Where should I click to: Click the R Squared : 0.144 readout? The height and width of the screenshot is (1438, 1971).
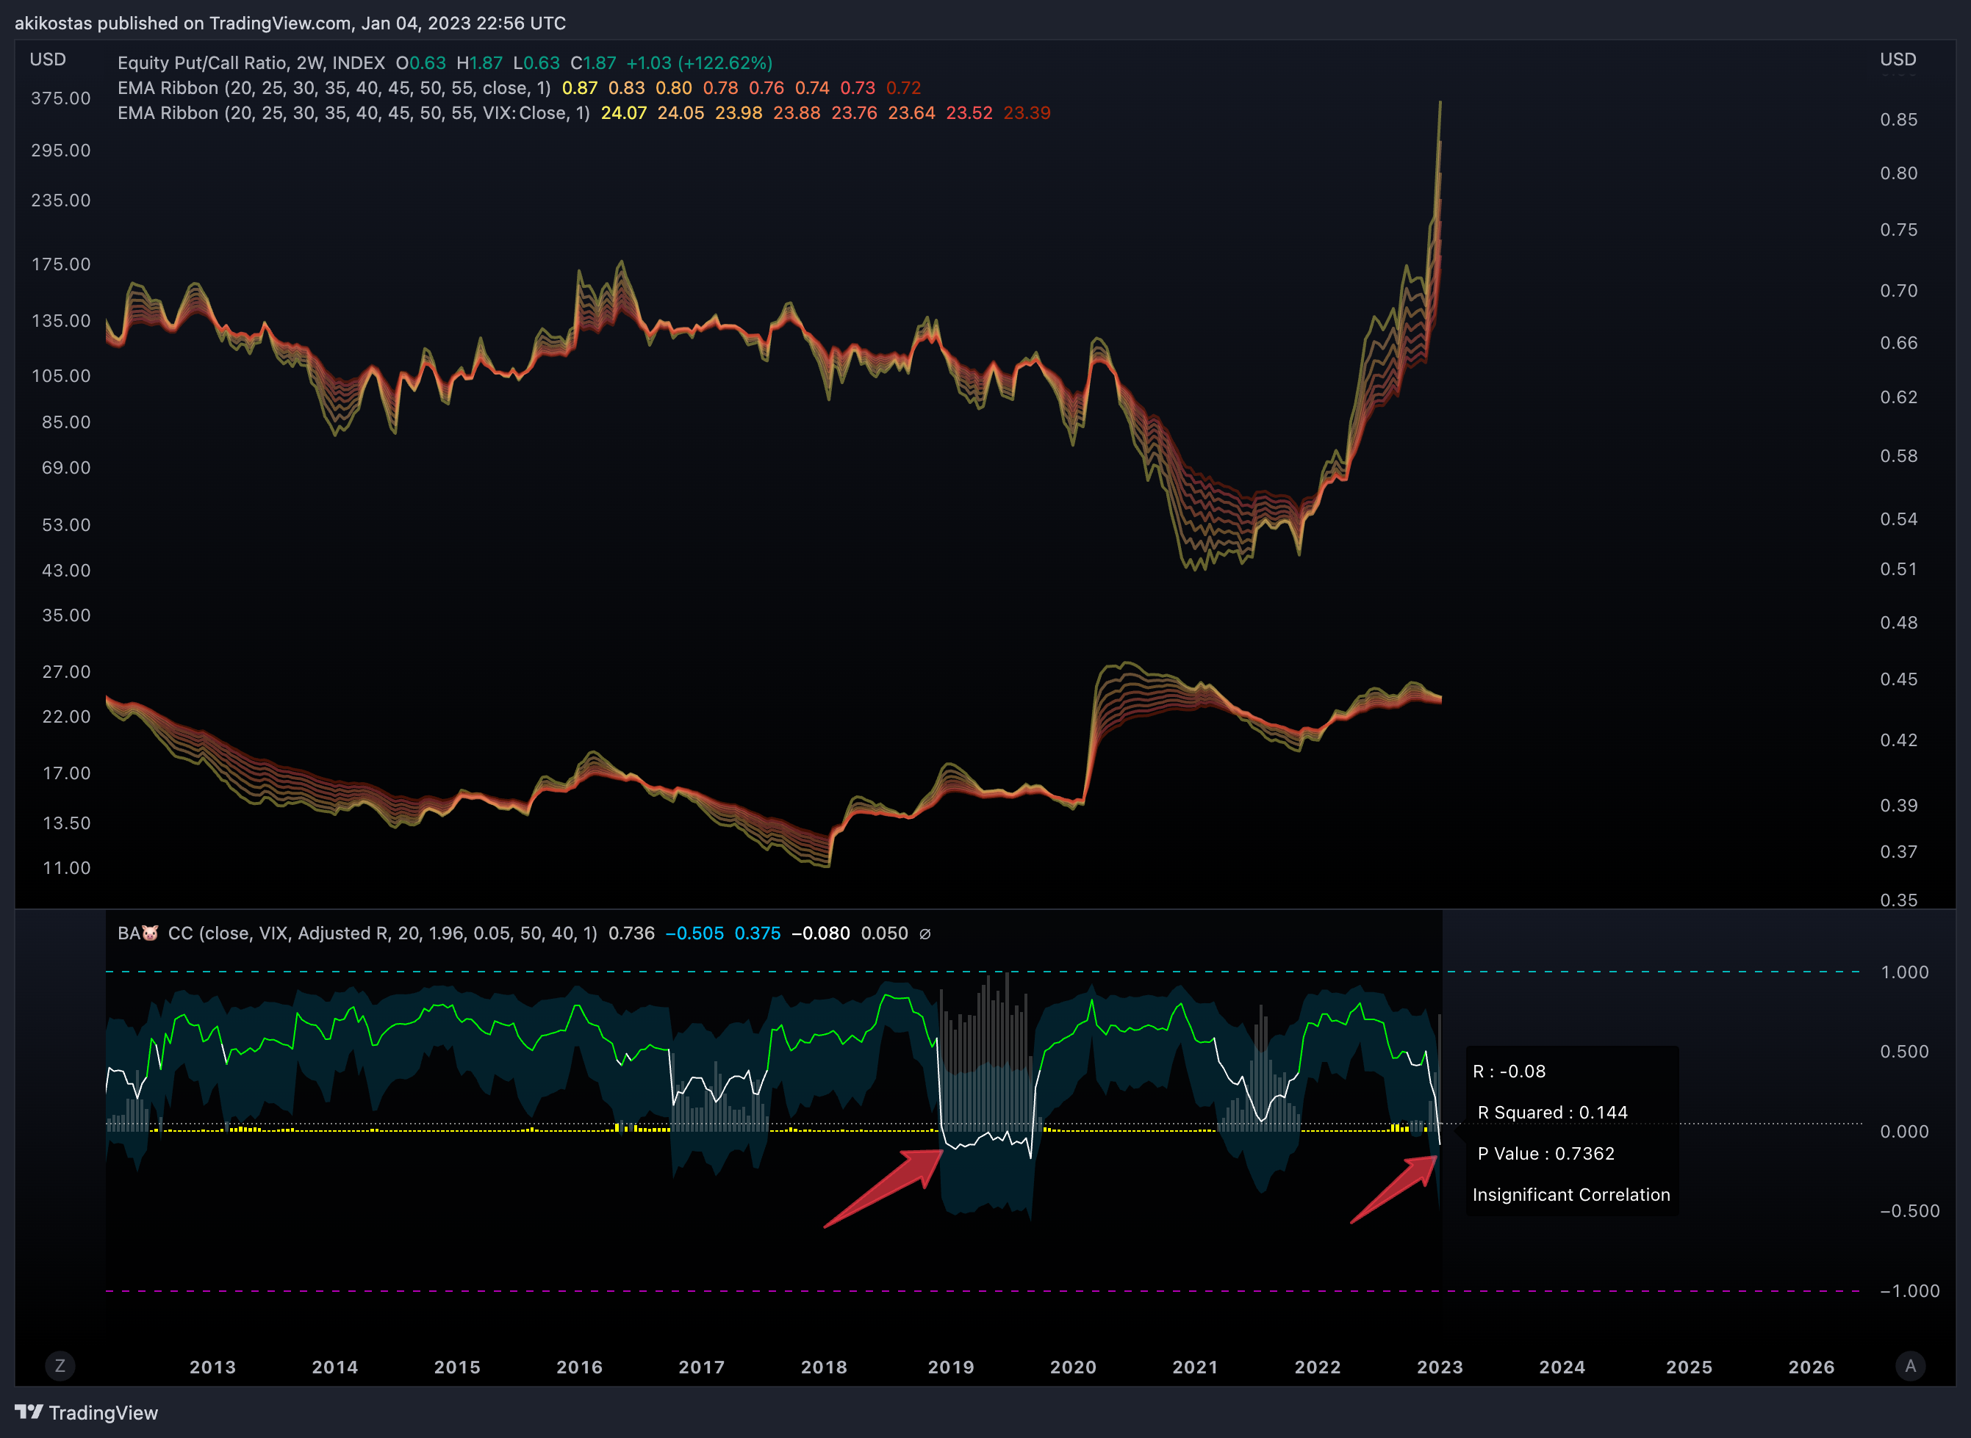coord(1553,1113)
